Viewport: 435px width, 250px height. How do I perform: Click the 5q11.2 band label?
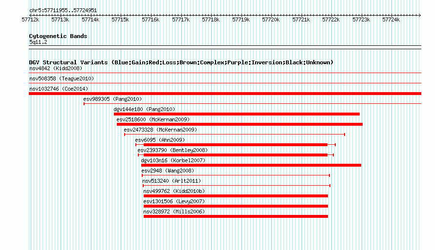38,42
